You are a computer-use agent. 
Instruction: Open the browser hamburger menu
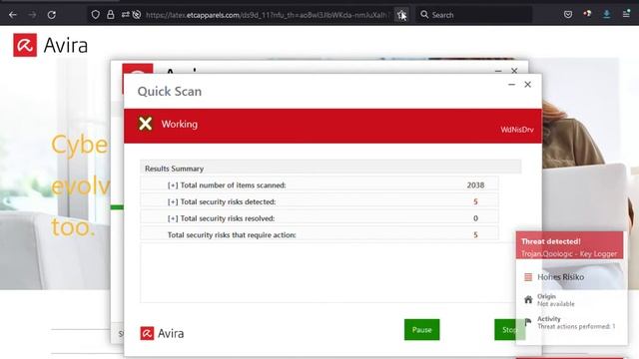(x=626, y=15)
